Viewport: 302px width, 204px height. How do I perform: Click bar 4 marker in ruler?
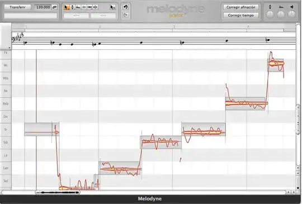[x=248, y=27]
